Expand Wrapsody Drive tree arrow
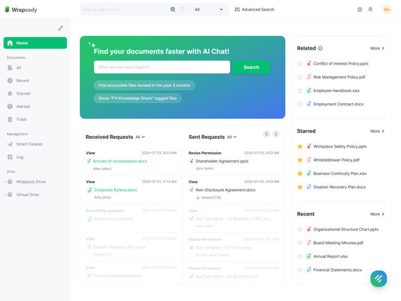 click(x=5, y=182)
